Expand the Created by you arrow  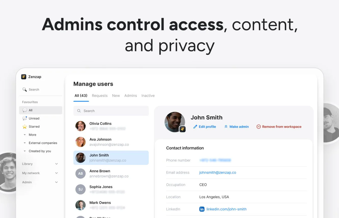[x=25, y=151]
